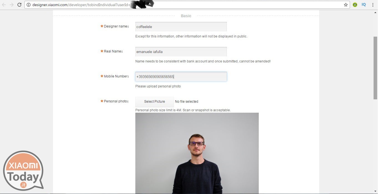Bookmark this page with the star icon
Screen dimensions: 378x194
click(x=346, y=5)
